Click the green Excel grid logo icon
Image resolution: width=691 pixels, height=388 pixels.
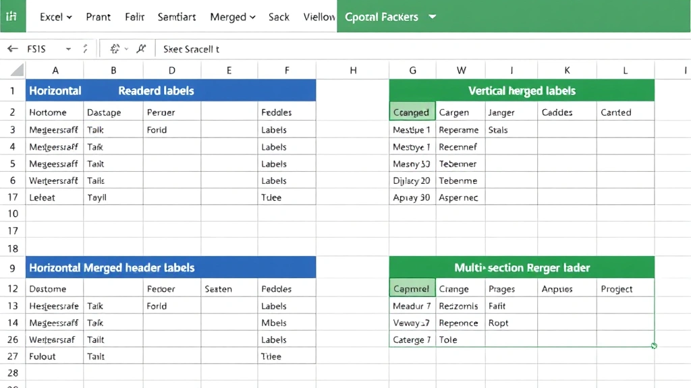(12, 16)
